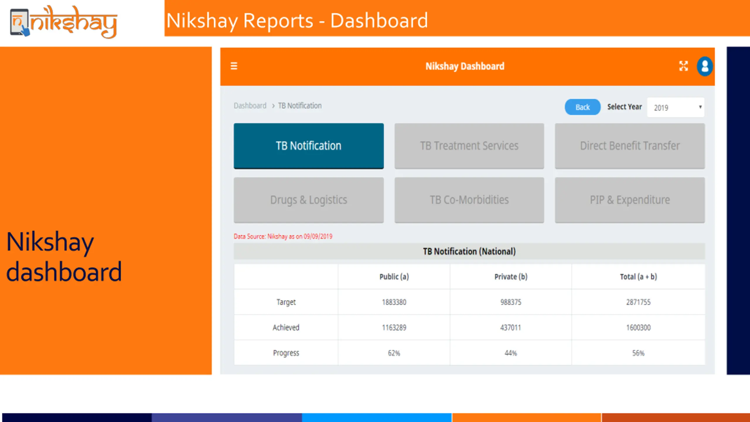
Task: Click the TB Notification (National) table heading
Action: coord(469,251)
